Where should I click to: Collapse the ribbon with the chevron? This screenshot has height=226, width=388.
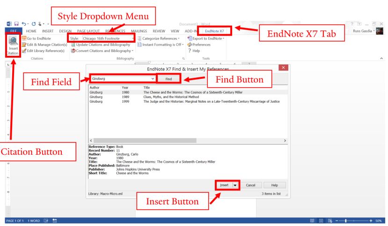(381, 59)
